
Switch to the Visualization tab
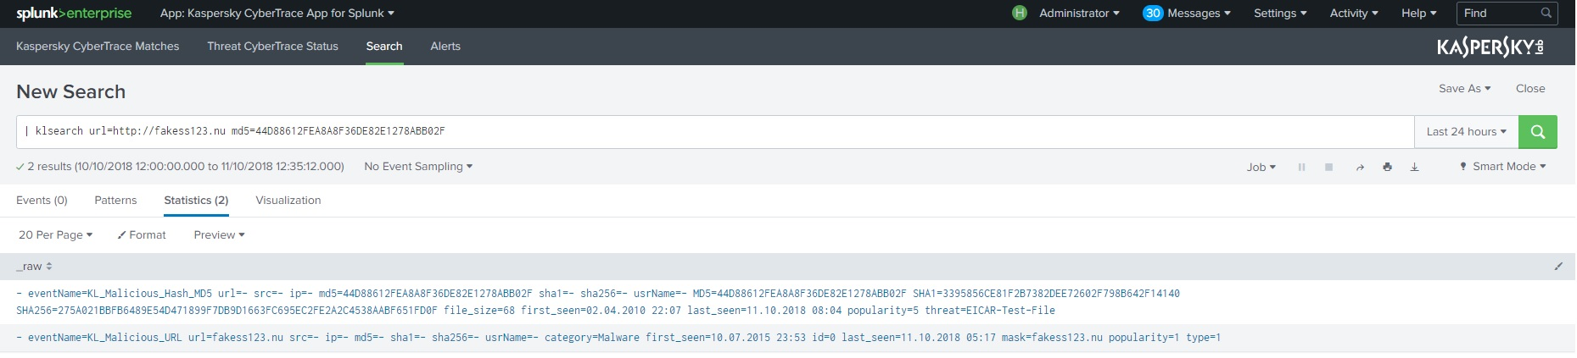point(288,201)
